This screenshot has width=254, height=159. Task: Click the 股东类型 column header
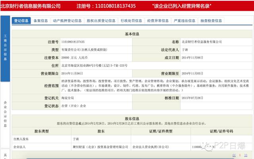click(41, 131)
